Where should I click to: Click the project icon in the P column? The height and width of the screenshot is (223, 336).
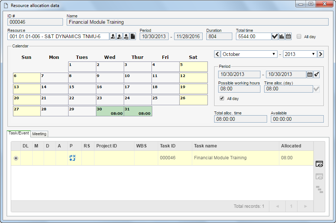coord(73,158)
